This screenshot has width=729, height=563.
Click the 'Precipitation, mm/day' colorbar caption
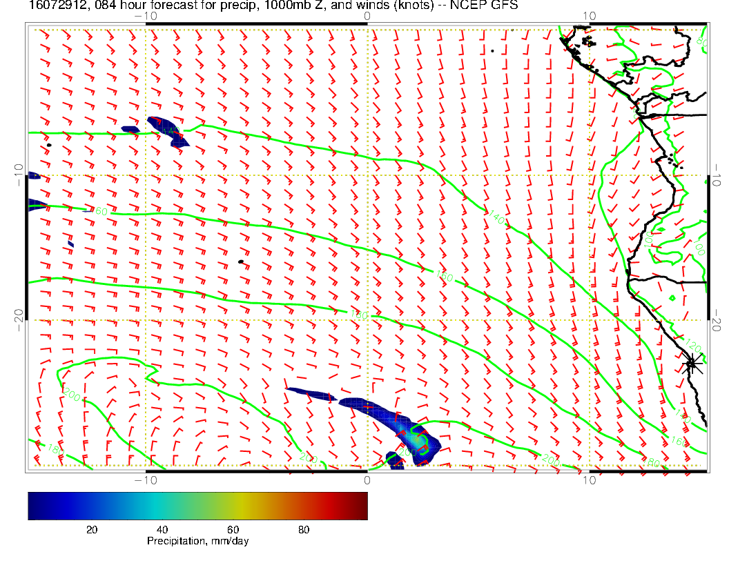197,542
